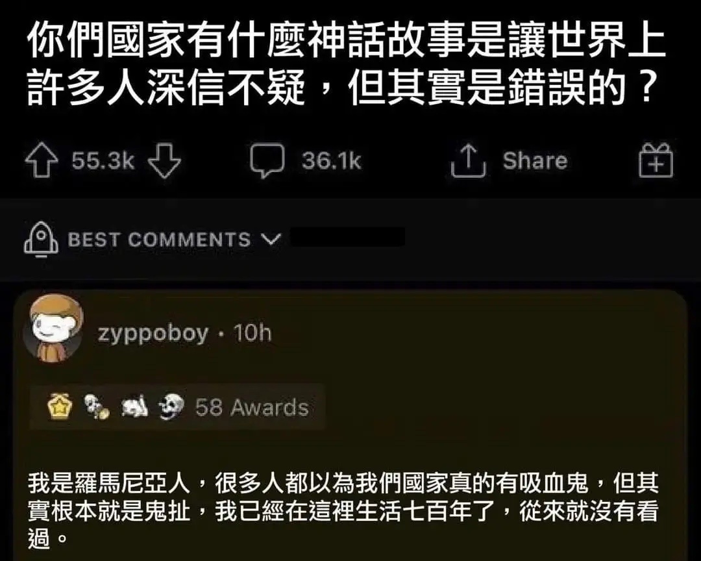Viewport: 701px width, 561px height.
Task: Open zyppoboy's avatar picture
Action: pos(56,327)
